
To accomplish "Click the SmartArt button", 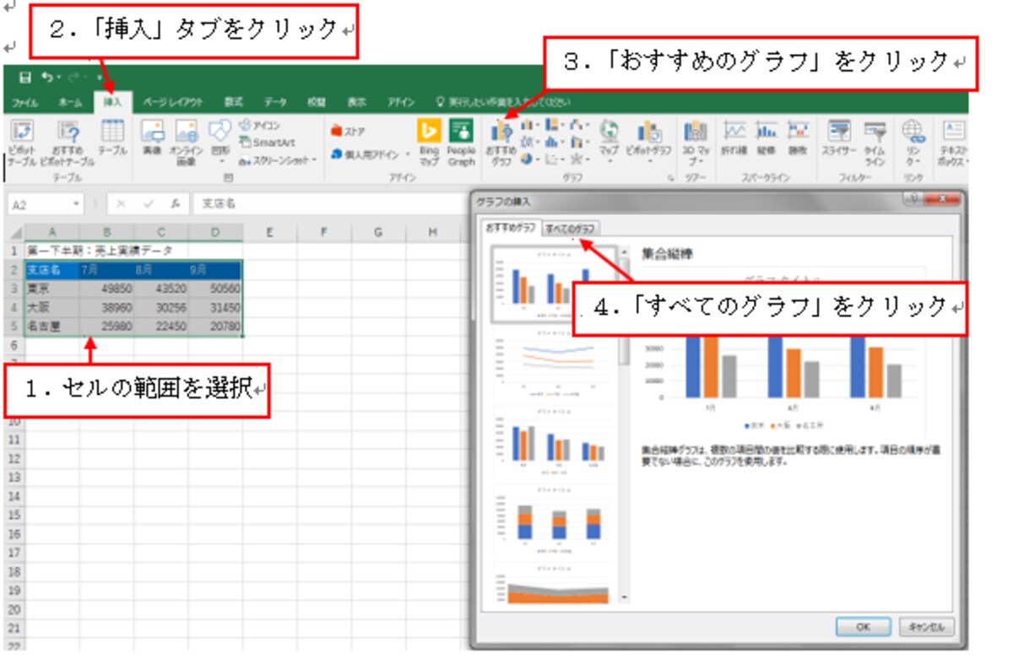I will tap(267, 143).
